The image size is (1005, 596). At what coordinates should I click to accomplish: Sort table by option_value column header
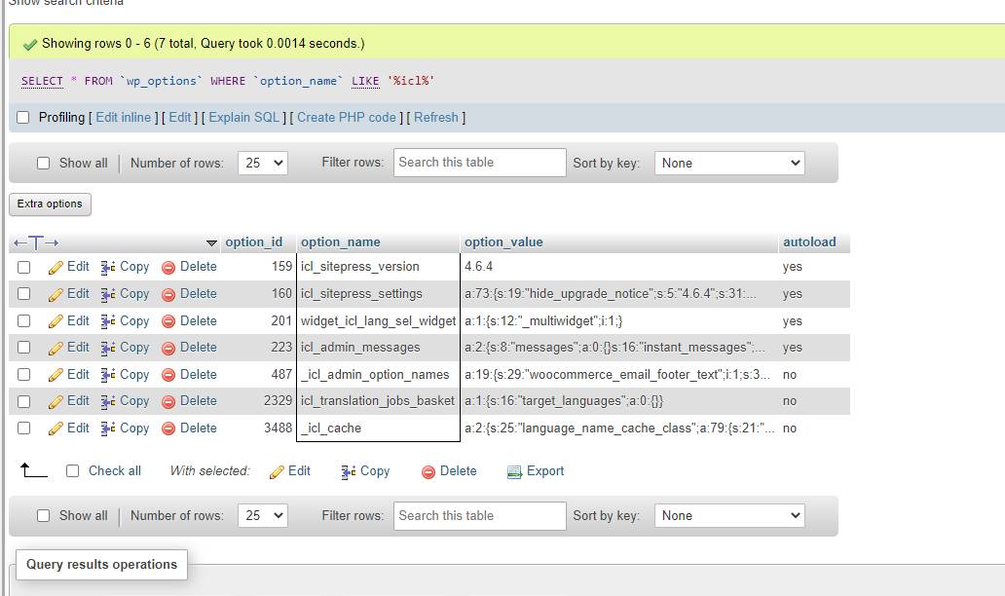point(503,242)
